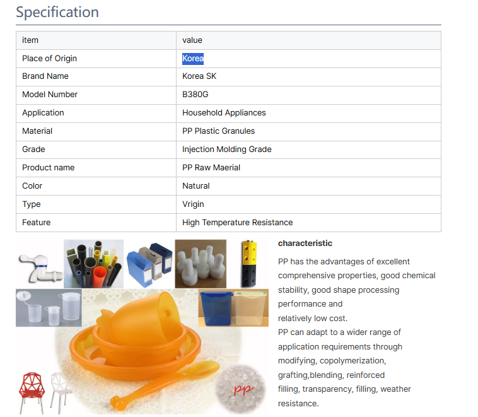Click the highlighted Korea value cell

(x=193, y=59)
